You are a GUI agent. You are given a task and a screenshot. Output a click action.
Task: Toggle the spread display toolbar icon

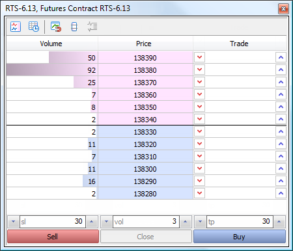(74, 27)
